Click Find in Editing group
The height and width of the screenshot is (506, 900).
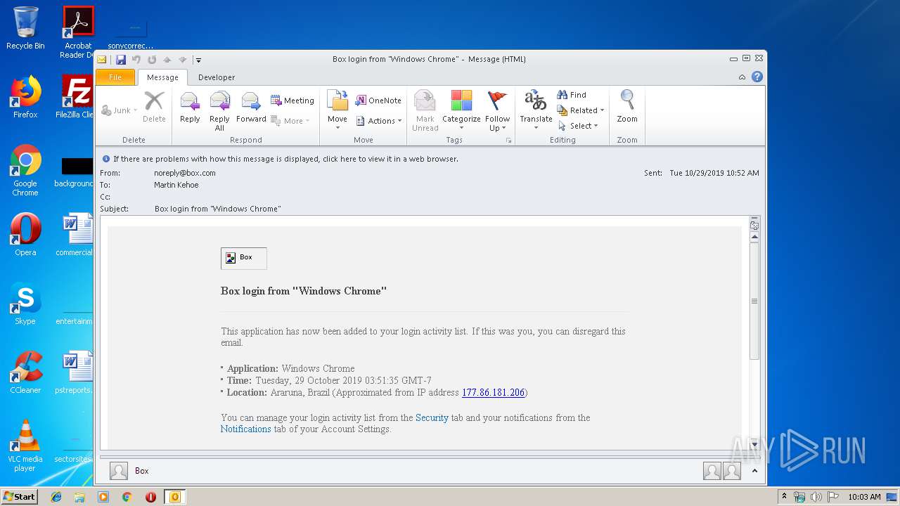[x=572, y=95]
